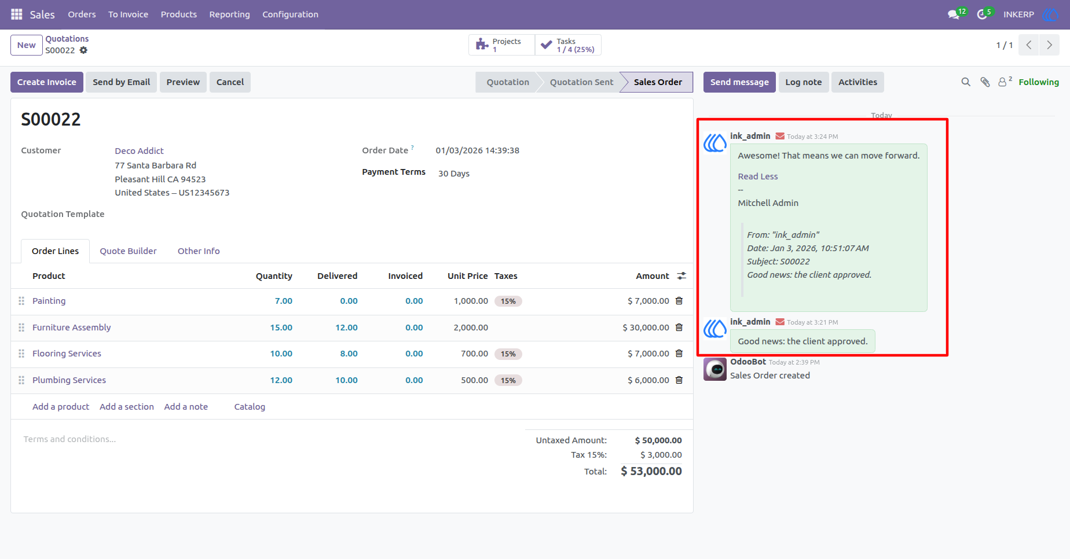Viewport: 1070px width, 559px height.
Task: Click the user avatar in top bar
Action: coord(1050,14)
